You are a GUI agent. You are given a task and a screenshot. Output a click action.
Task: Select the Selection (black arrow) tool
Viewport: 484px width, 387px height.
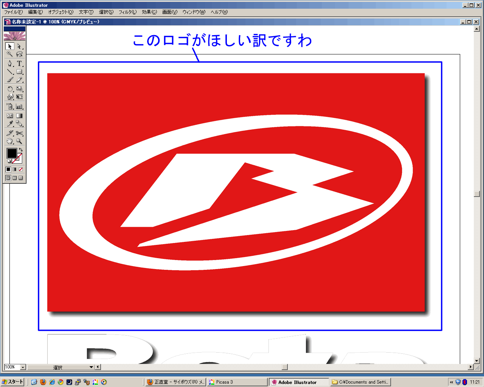10,46
